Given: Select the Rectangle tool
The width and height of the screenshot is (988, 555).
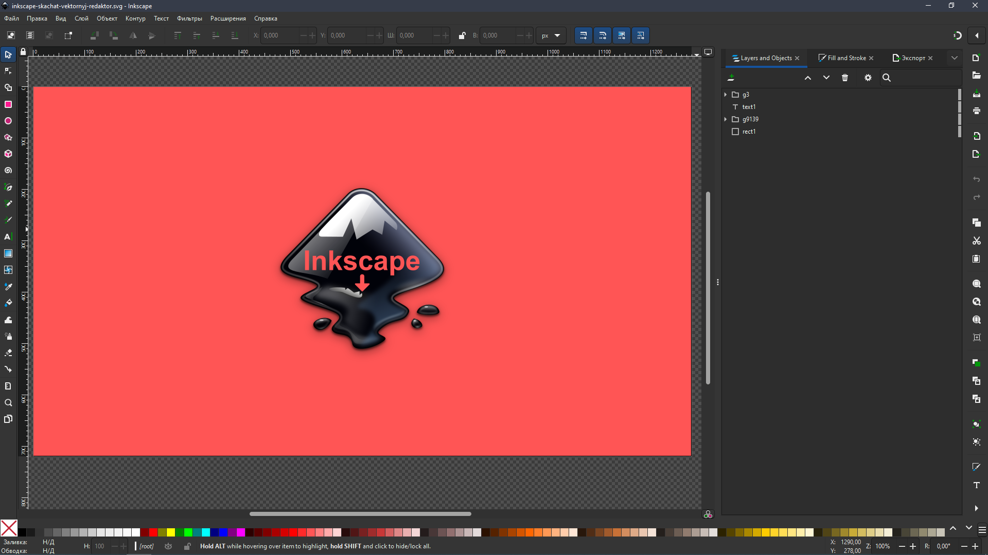Looking at the screenshot, I should tap(8, 104).
